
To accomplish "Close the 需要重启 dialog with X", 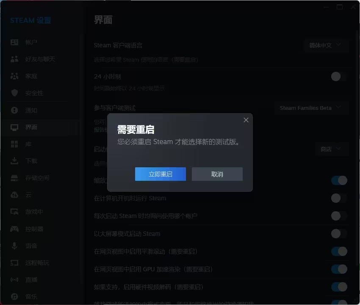I will 246,120.
